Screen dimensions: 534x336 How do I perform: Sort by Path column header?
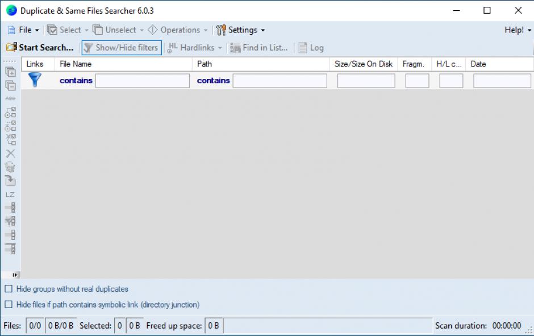pos(261,64)
